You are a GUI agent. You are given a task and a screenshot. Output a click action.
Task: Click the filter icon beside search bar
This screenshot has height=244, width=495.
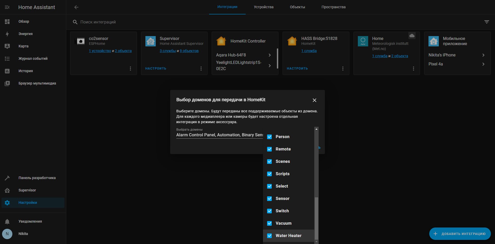click(x=486, y=22)
